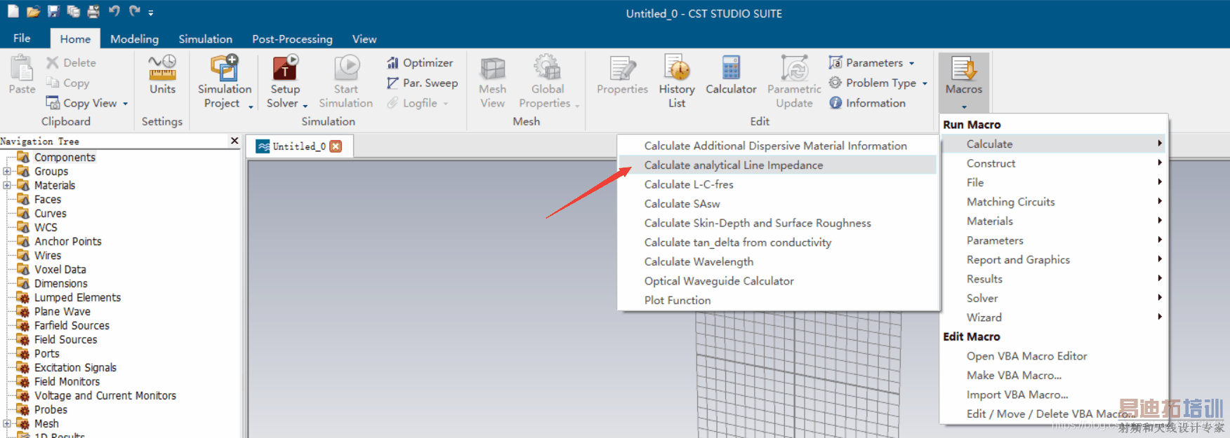The height and width of the screenshot is (438, 1230).
Task: Click the Paste clipboard icon
Action: [x=22, y=69]
